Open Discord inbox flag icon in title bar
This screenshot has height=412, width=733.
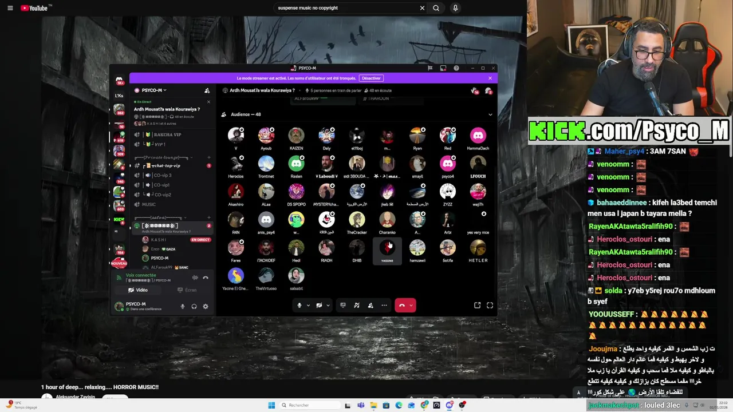pyautogui.click(x=430, y=68)
